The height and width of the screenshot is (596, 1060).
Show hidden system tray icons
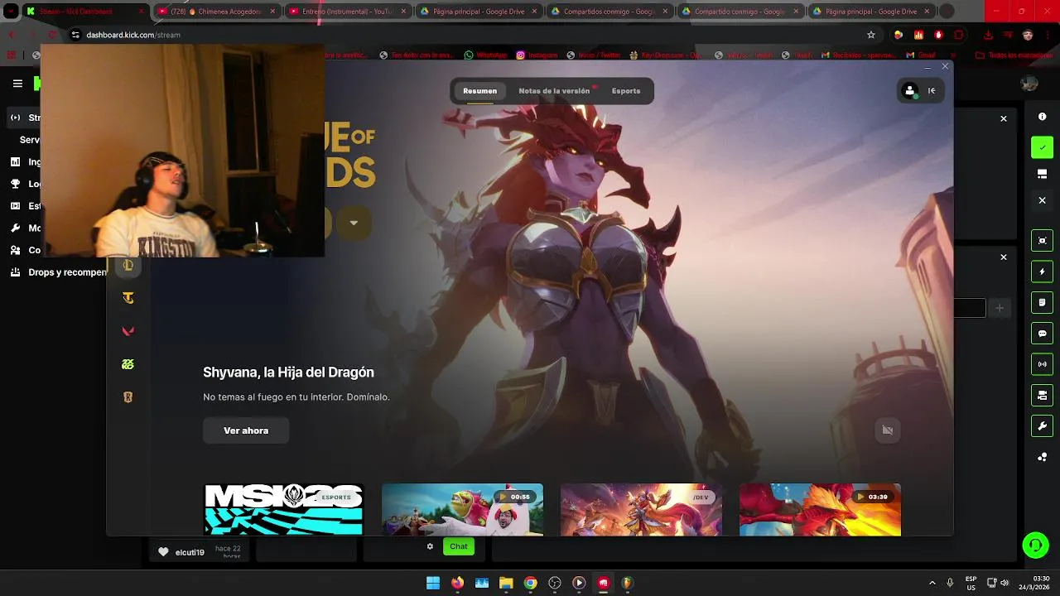click(932, 583)
